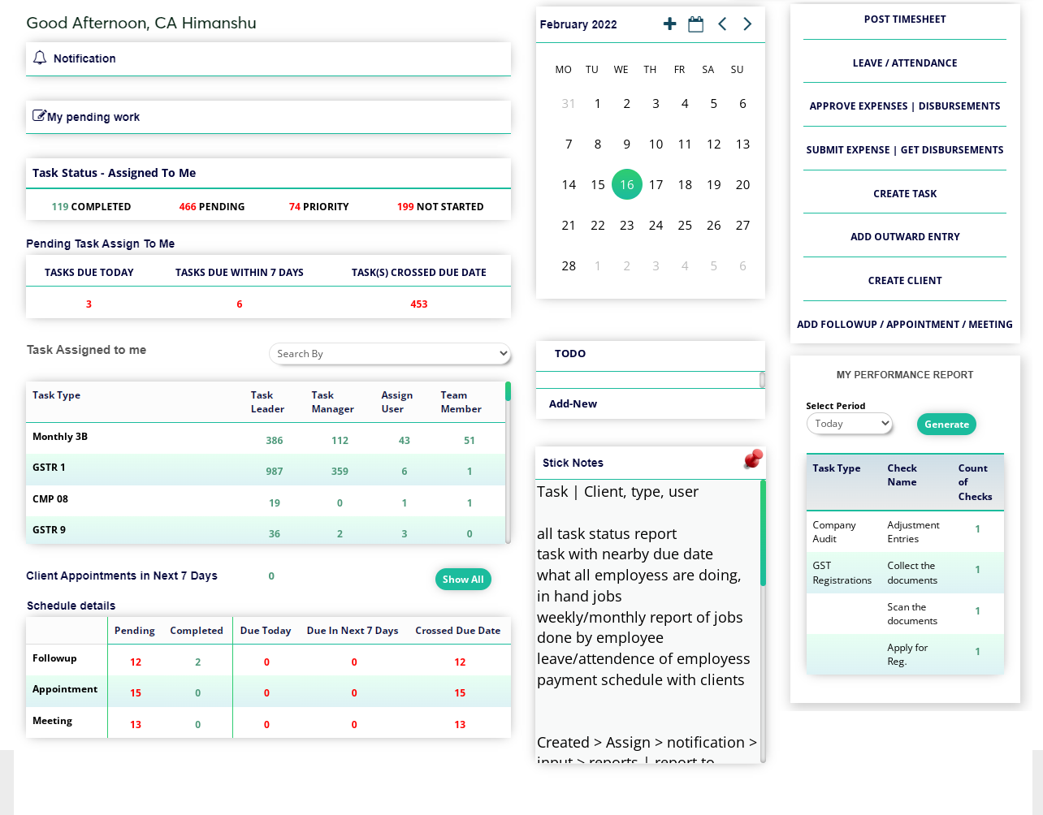This screenshot has height=815, width=1043.
Task: Open the Search By dropdown
Action: 390,354
